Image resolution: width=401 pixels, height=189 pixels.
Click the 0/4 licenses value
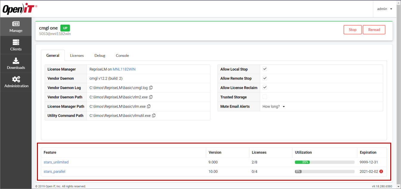point(255,171)
